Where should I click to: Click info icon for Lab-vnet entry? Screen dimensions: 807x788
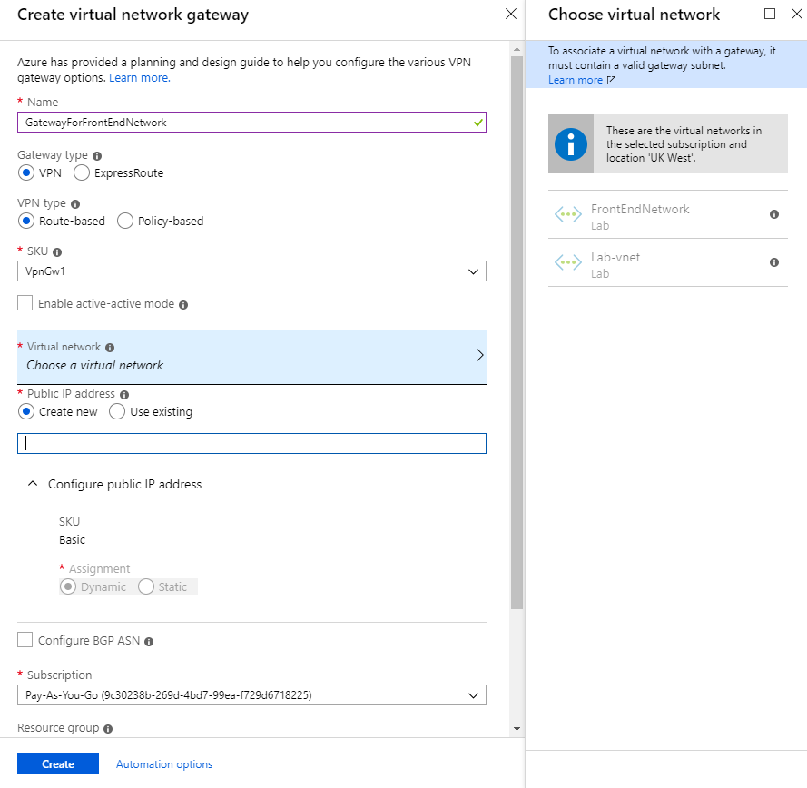pyautogui.click(x=774, y=262)
